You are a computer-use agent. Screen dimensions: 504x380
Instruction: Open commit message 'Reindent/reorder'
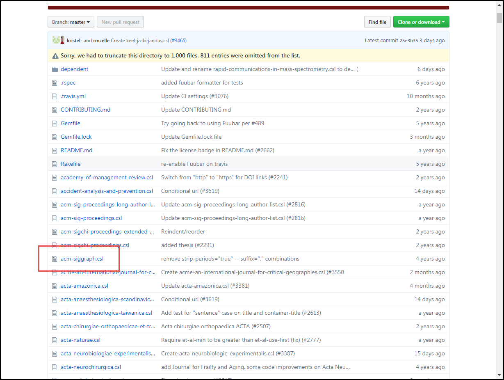(x=183, y=231)
